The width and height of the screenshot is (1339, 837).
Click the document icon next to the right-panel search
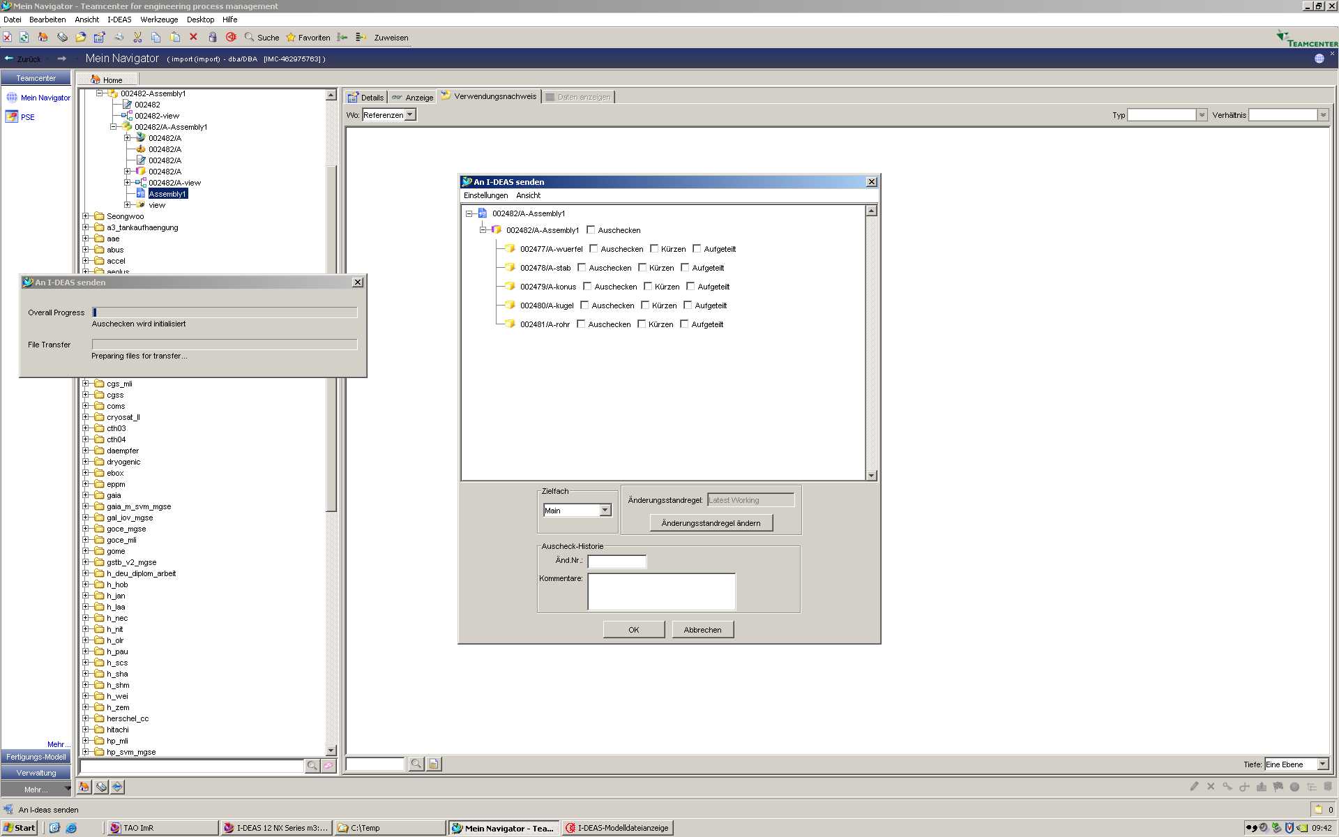(x=434, y=764)
